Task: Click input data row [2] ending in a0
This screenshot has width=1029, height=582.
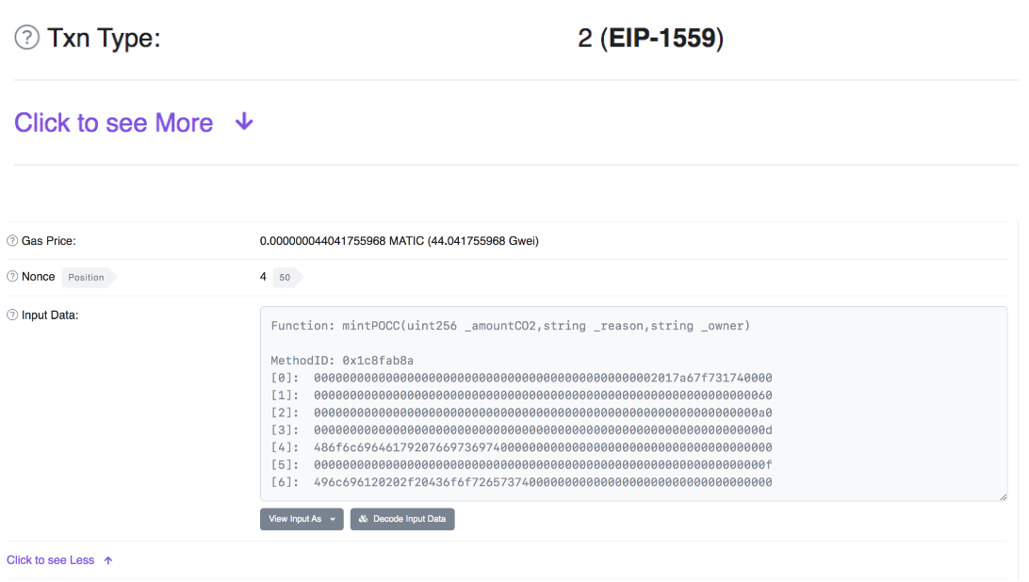Action: [x=522, y=412]
